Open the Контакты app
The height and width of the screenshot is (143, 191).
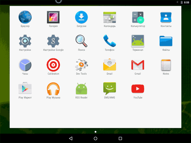click(166, 17)
